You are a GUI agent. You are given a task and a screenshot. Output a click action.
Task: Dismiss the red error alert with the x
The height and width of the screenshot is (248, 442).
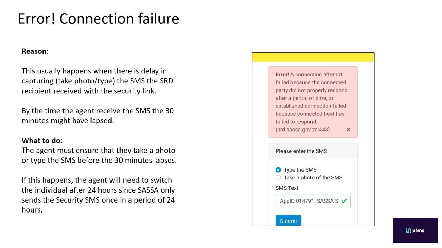(x=348, y=130)
